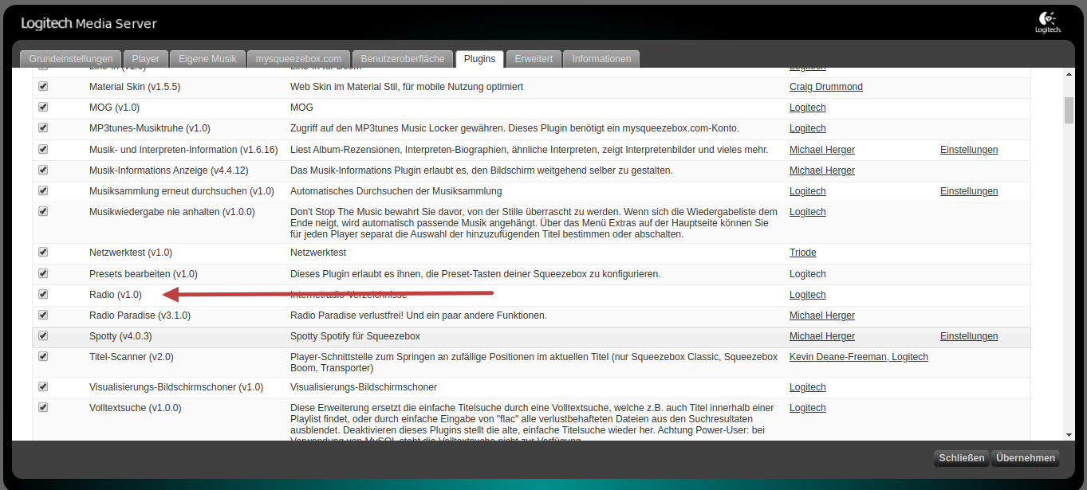
Task: Click the Titel-Scanner (v2.0) plugin name
Action: click(132, 357)
